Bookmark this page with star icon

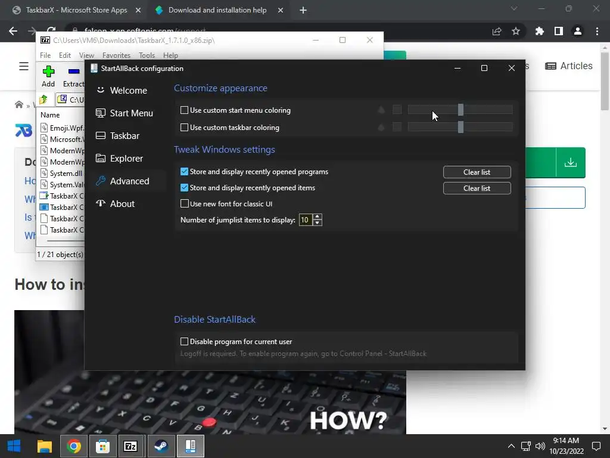click(x=516, y=31)
